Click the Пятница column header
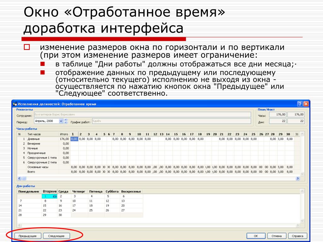 pyautogui.click(x=96, y=191)
